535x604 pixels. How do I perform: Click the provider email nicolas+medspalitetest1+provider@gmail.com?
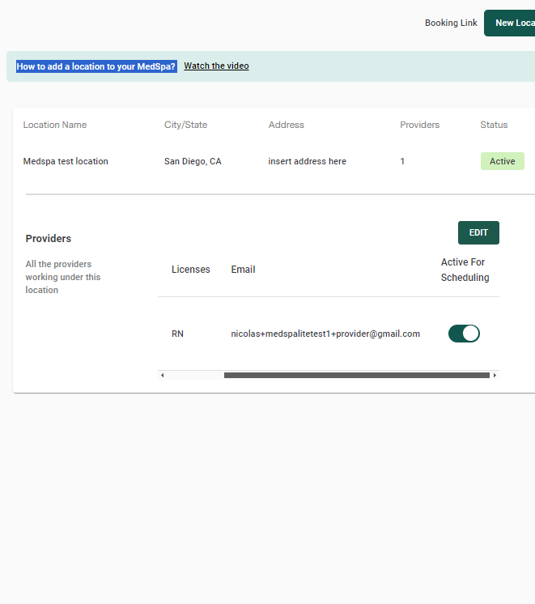pyautogui.click(x=325, y=334)
